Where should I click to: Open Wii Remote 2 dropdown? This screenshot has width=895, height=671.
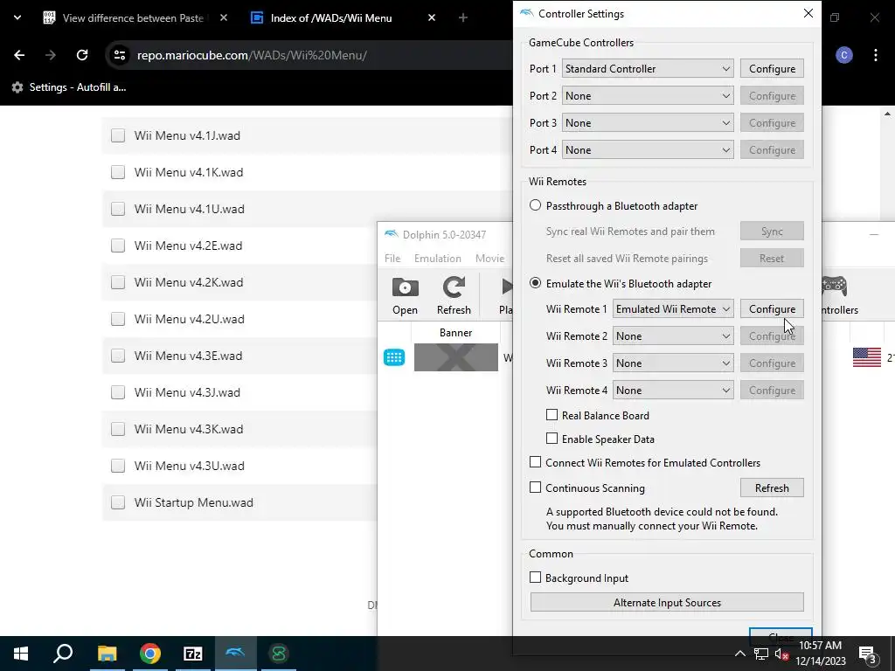(x=673, y=336)
